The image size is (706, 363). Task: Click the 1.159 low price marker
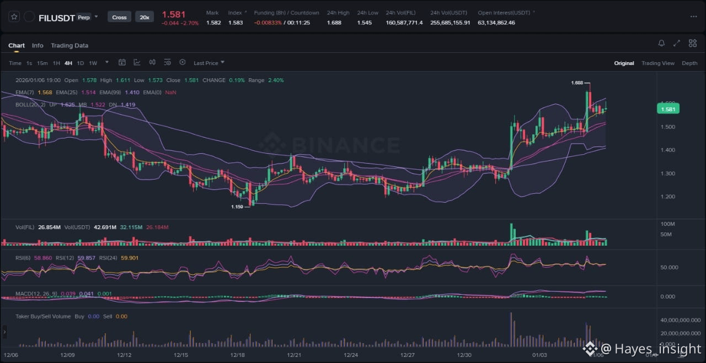237,207
